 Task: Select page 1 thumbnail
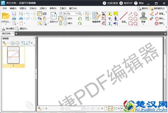coord(13,57)
